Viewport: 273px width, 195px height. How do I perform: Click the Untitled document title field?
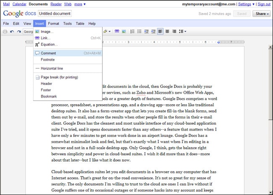[x=55, y=13]
